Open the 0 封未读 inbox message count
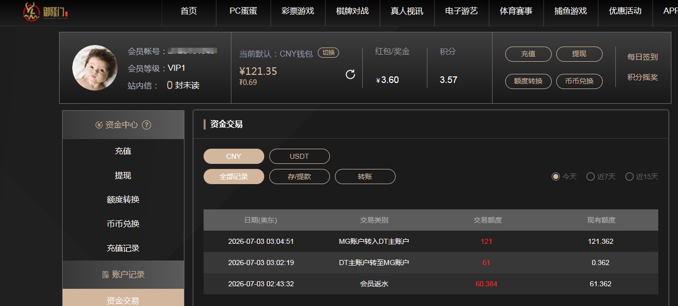Viewport: 678px width, 306px height. click(183, 85)
